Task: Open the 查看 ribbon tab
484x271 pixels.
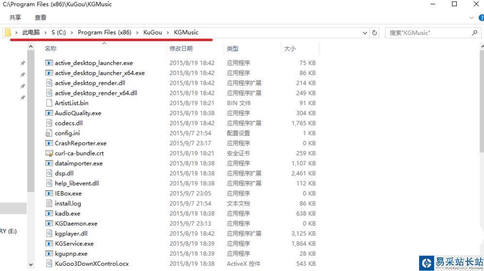Action: (41, 17)
